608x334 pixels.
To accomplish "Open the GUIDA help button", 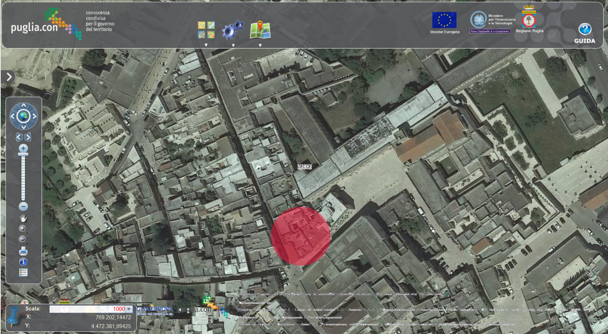I will [x=584, y=33].
